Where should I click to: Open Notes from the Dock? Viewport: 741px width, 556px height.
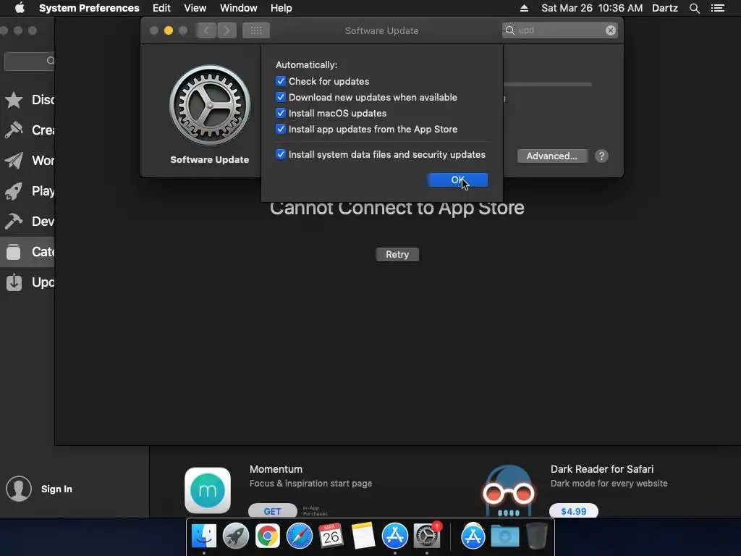tap(363, 536)
